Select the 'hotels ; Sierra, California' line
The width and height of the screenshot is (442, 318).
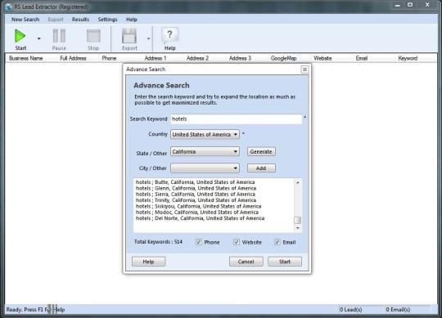196,195
